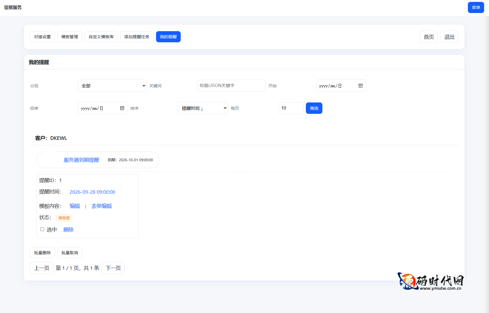Click the 表单编辑 link
This screenshot has height=313, width=489.
(x=101, y=206)
